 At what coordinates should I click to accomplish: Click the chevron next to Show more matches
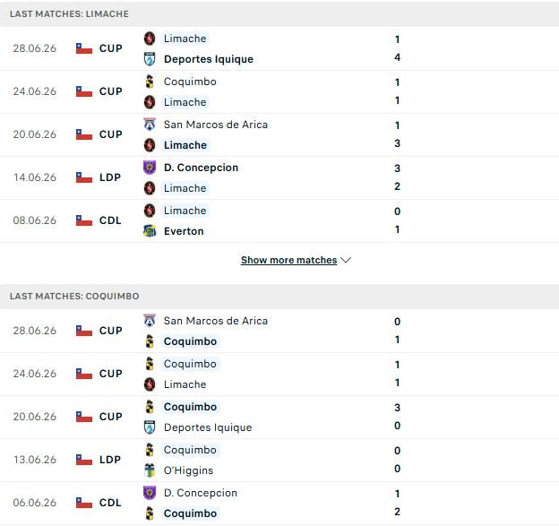point(346,260)
